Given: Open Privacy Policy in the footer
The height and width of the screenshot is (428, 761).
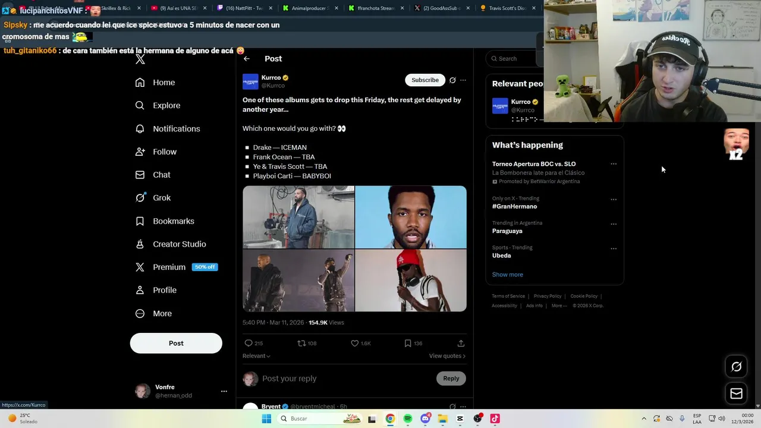Looking at the screenshot, I should click(x=548, y=296).
